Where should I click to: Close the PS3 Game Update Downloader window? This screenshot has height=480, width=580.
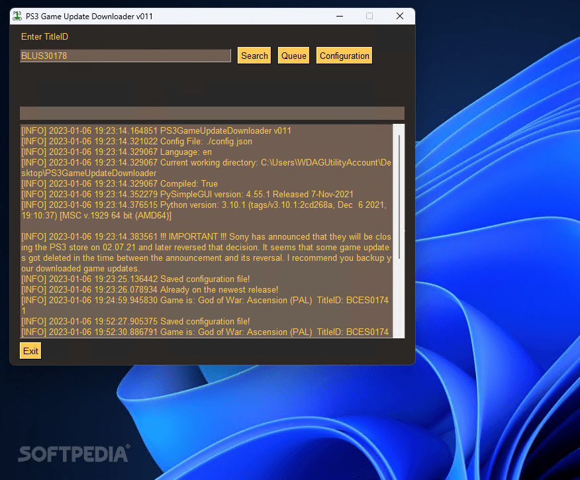(400, 17)
